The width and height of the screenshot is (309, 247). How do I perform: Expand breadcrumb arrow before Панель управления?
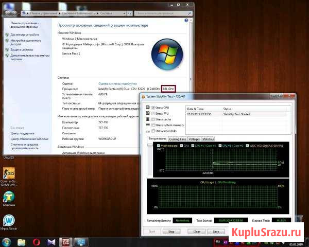[x=28, y=13]
